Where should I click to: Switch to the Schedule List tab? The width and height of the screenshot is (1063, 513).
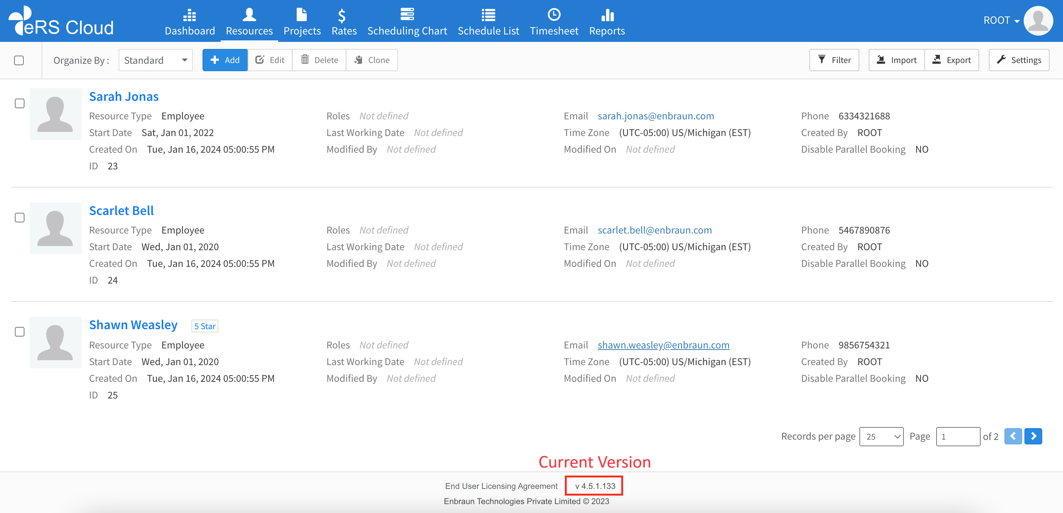(488, 22)
